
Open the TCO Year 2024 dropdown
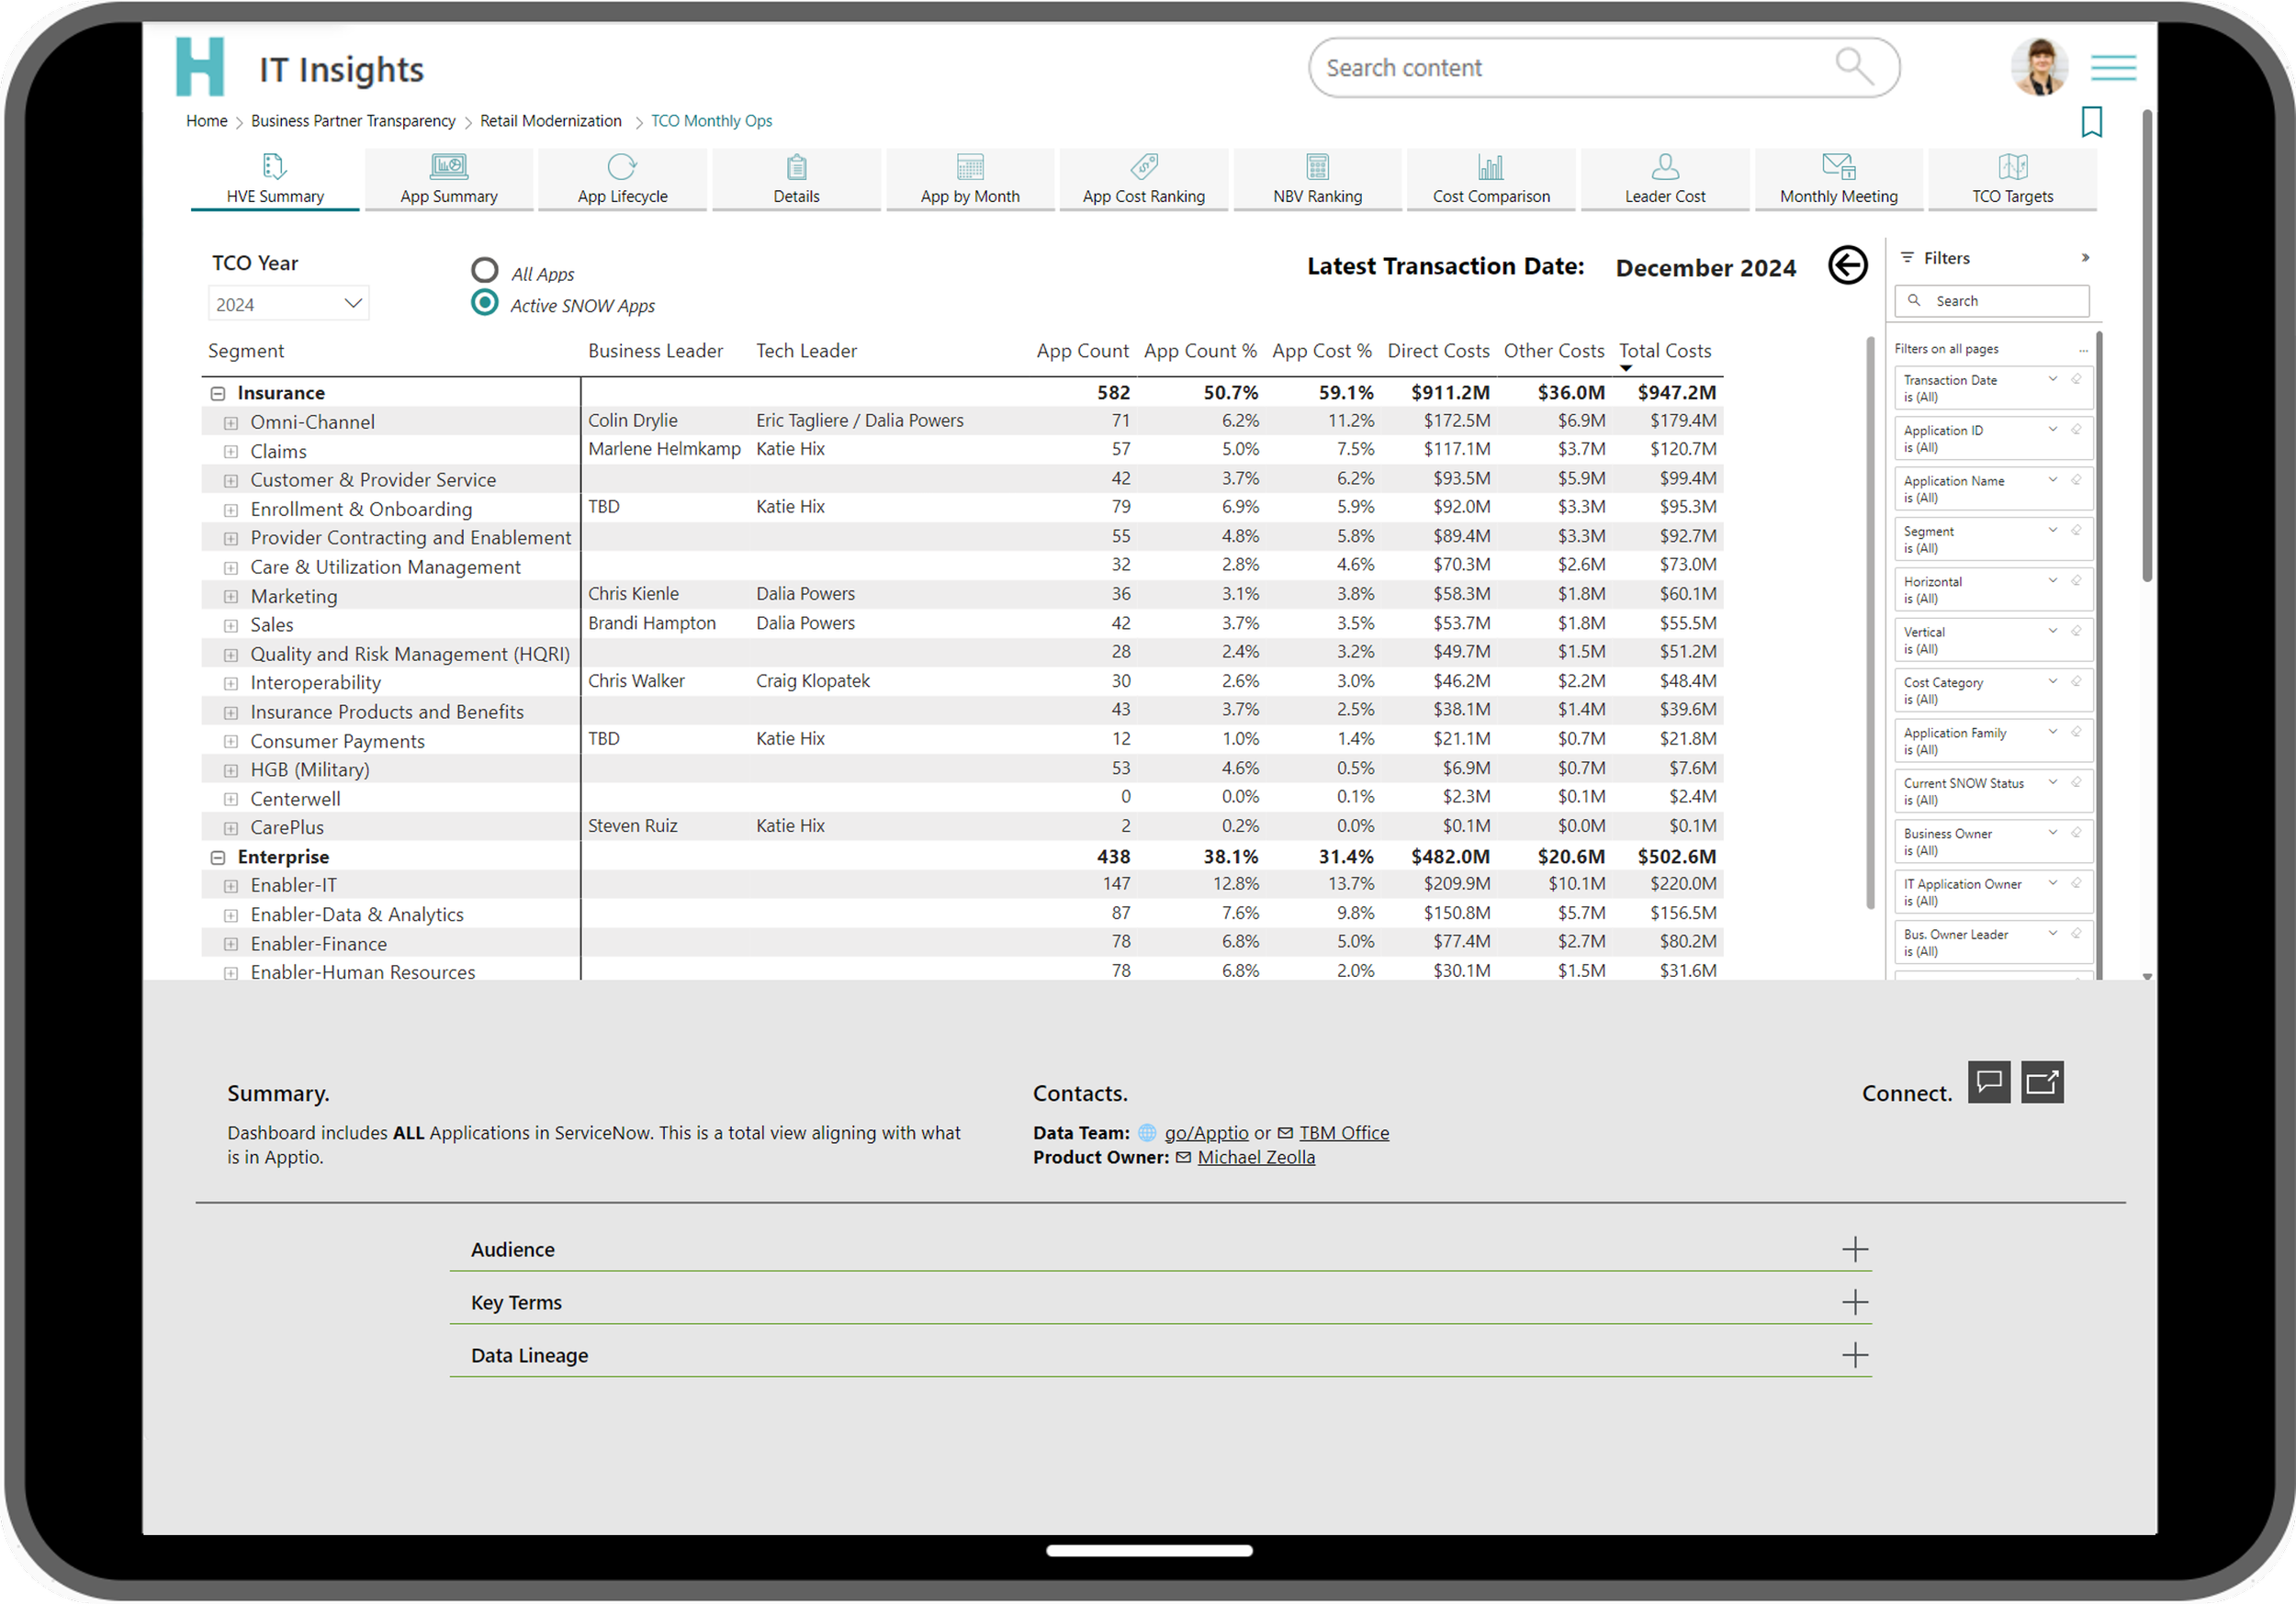pyautogui.click(x=288, y=304)
